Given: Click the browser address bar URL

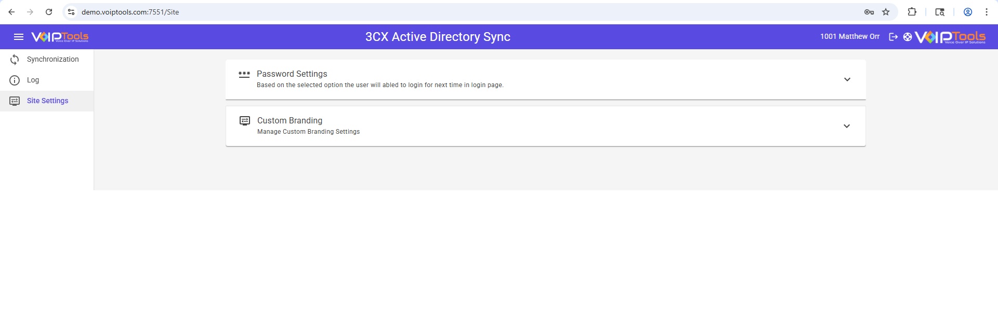Looking at the screenshot, I should click(130, 12).
